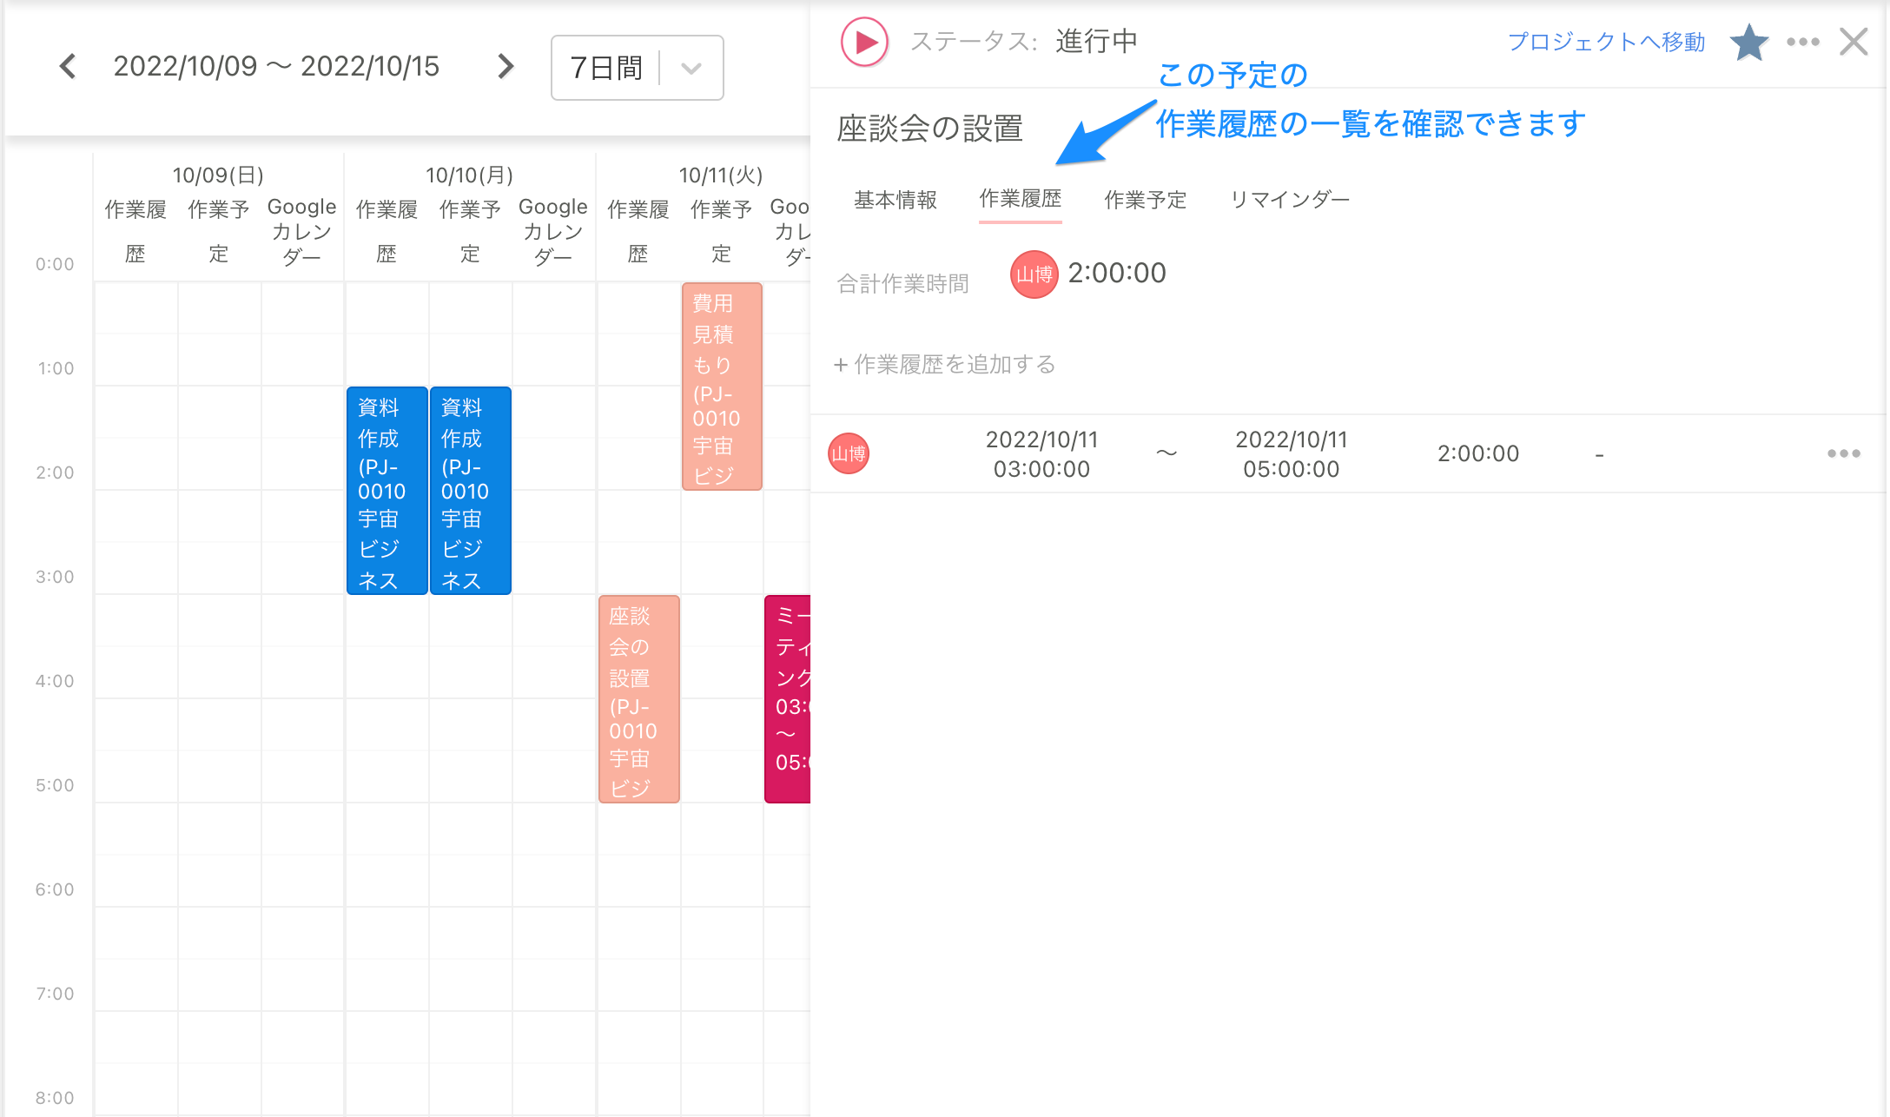Screen dimensions: 1890x1117
Task: Click the total time 2:00:00 beside 合計作業時間
Action: point(1117,273)
